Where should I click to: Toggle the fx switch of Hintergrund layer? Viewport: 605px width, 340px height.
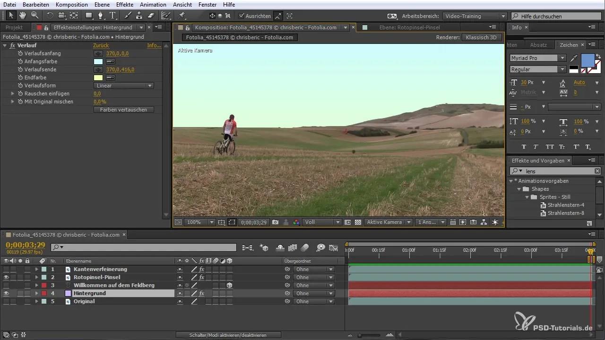tap(202, 293)
